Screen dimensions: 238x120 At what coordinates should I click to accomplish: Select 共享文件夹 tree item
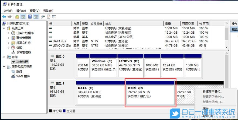[23, 43]
